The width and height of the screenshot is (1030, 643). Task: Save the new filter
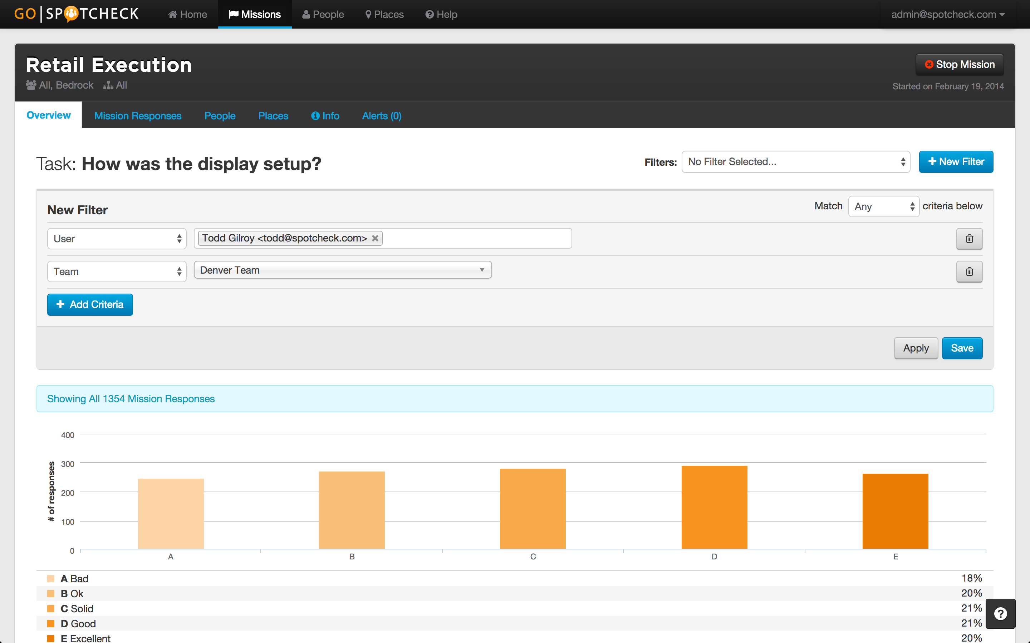pyautogui.click(x=962, y=348)
